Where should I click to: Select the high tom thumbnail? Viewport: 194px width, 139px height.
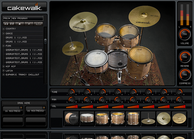102,118
